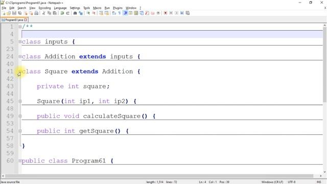327x184 pixels.
Task: Click the Close All toolbar icon
Action: [31, 13]
